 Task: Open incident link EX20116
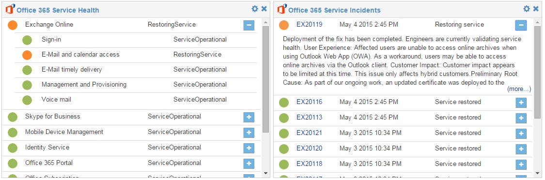[310, 102]
